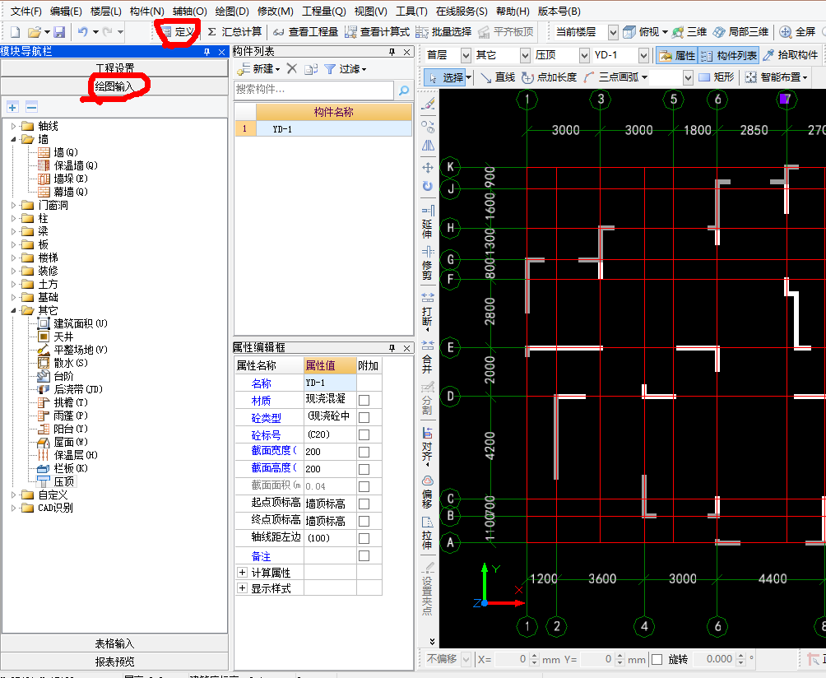The image size is (826, 678).
Task: Toggle the 属性 panel button
Action: 677,55
